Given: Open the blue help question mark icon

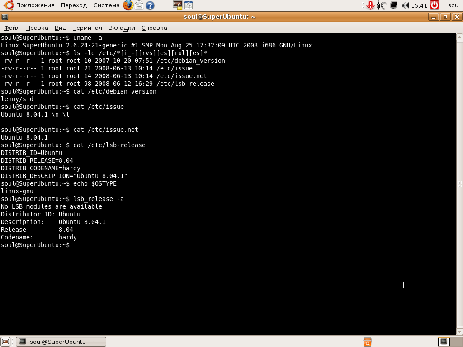Looking at the screenshot, I should (150, 5).
